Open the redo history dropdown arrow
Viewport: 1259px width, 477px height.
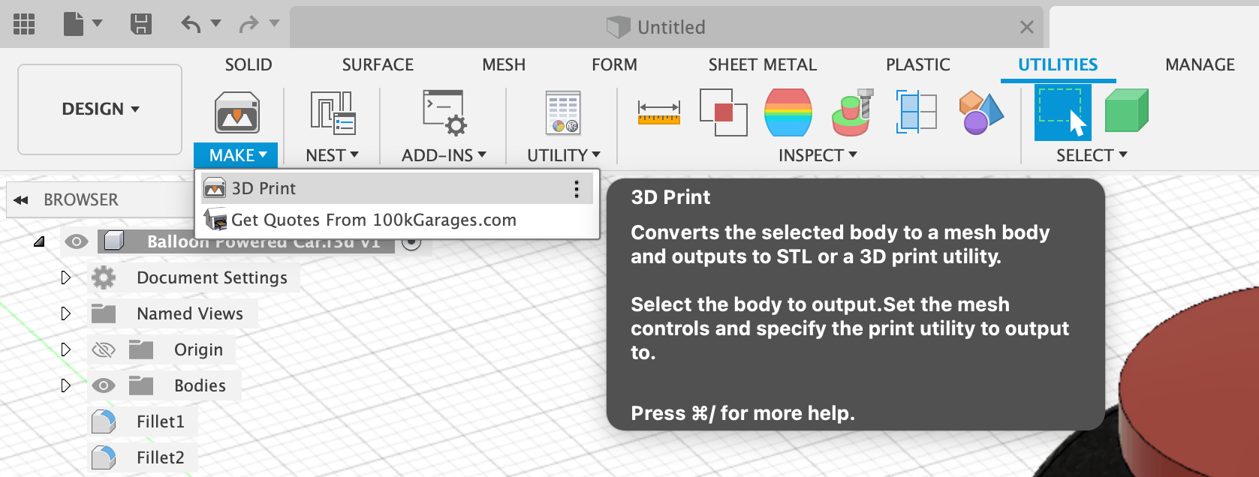point(274,23)
